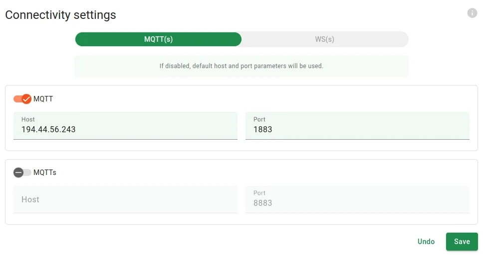This screenshot has width=485, height=256.
Task: Click the Port label above 1883
Action: tap(259, 119)
